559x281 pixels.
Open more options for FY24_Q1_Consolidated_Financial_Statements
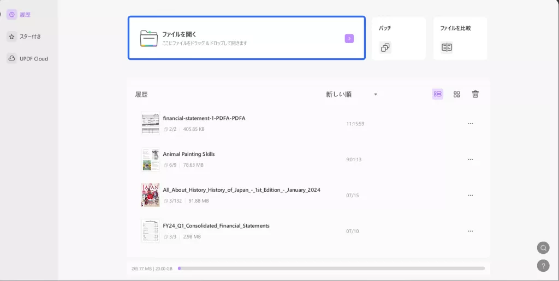coord(470,231)
